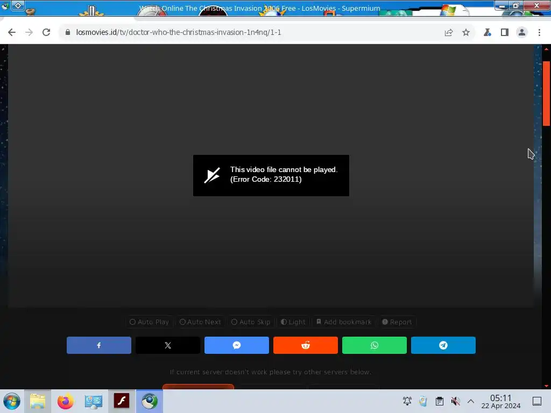Share via Telegram
Screen dimensions: 551x413
[443, 345]
